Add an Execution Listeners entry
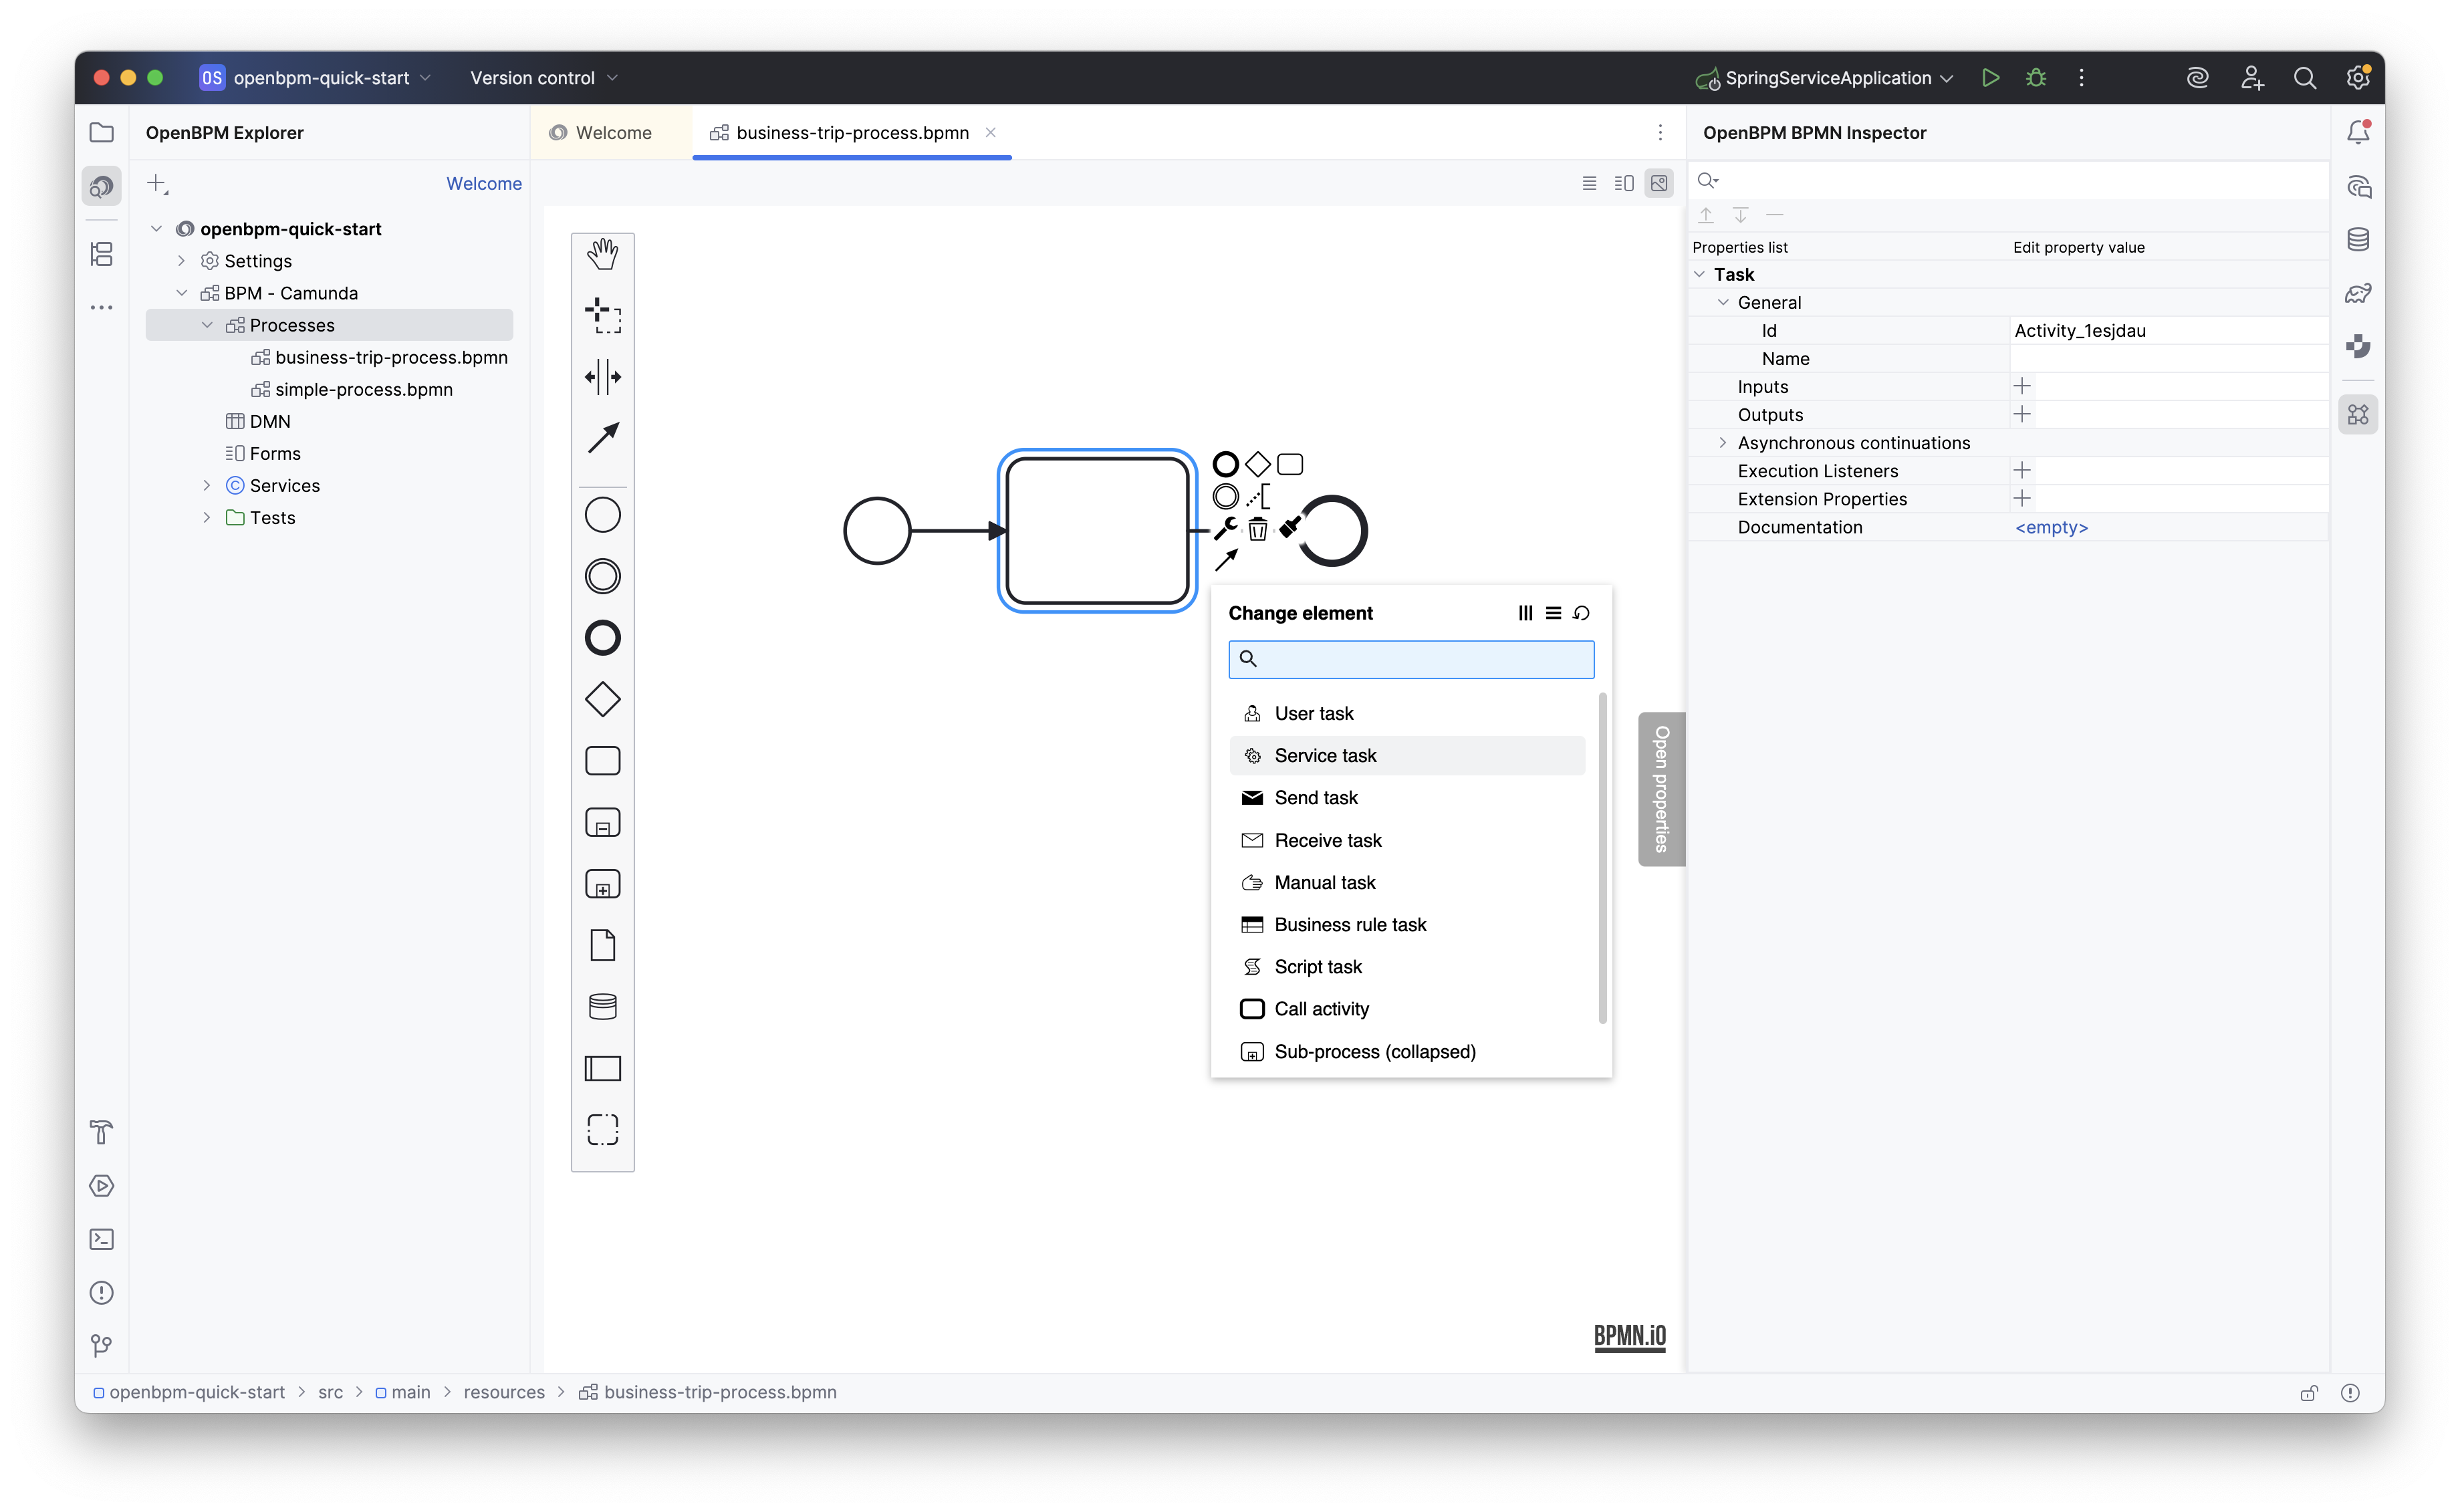Viewport: 2460px width, 1512px height. coord(2022,470)
